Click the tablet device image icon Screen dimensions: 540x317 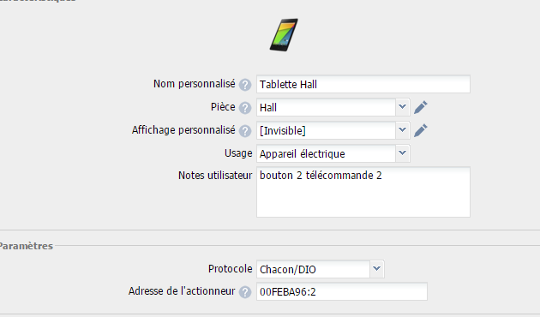pyautogui.click(x=284, y=35)
